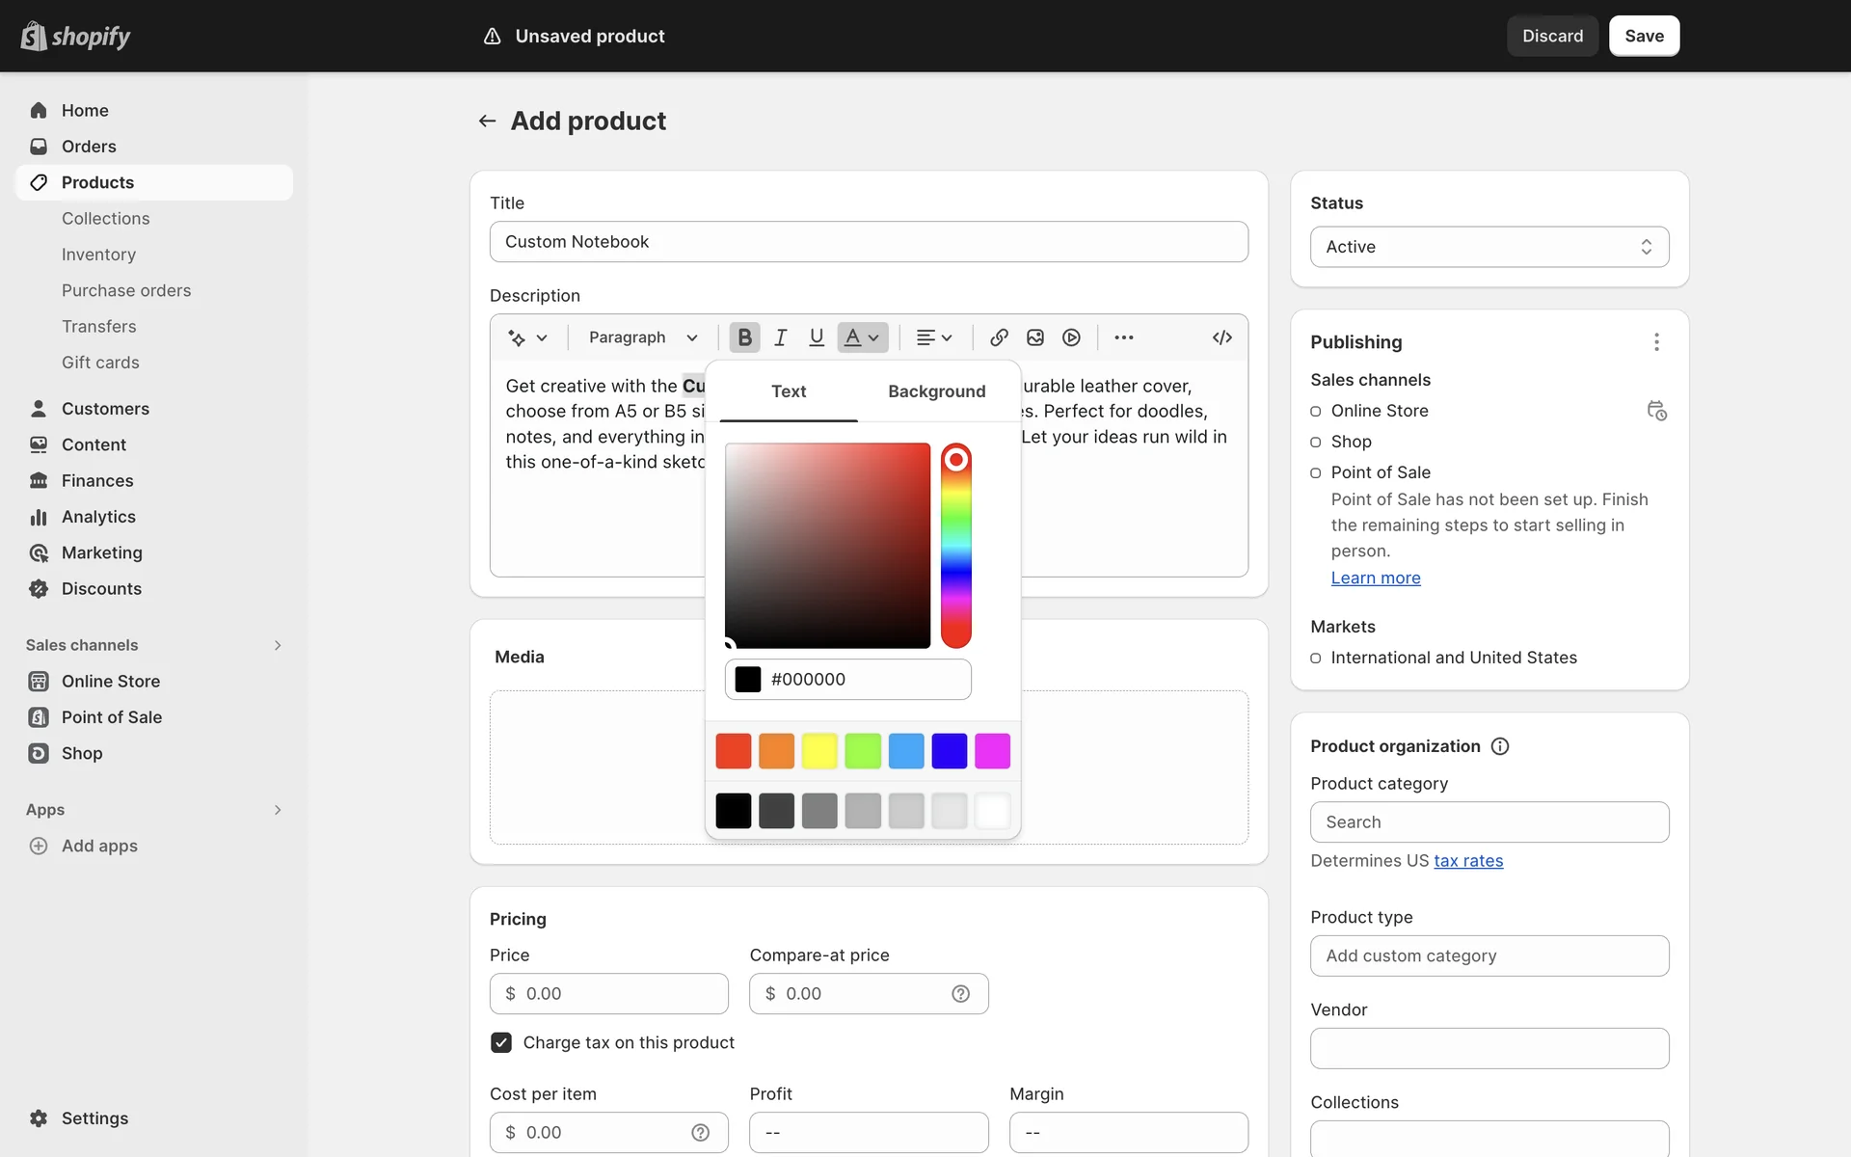Apply italic formatting in editor toolbar
Screen dimensions: 1851x1157
tap(780, 337)
